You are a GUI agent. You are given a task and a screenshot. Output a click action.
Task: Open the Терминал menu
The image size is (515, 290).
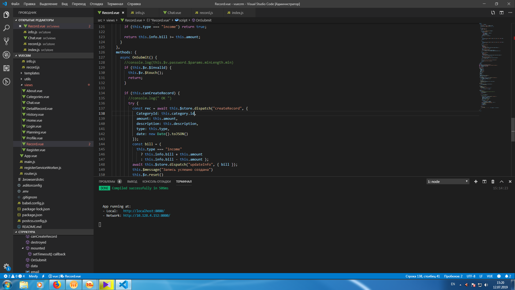(115, 4)
